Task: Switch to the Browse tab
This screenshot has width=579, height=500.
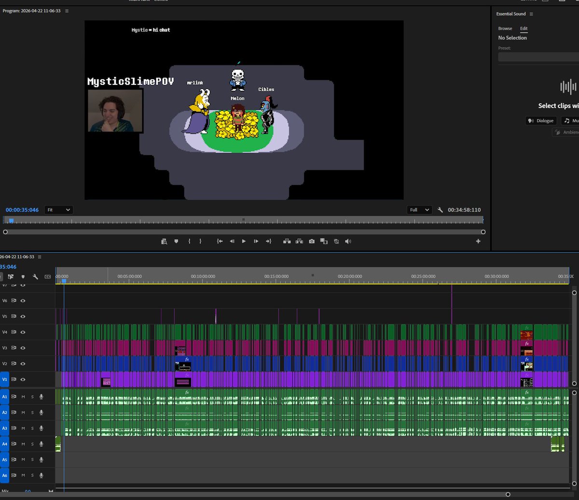Action: point(505,28)
